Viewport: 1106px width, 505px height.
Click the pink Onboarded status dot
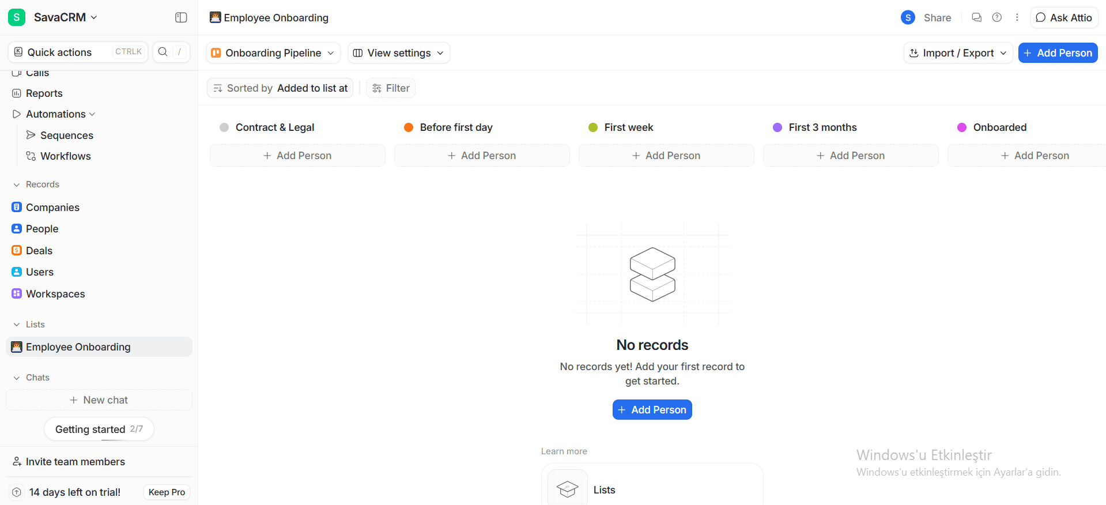tap(962, 127)
